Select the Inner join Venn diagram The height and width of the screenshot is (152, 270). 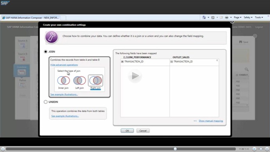[63, 80]
